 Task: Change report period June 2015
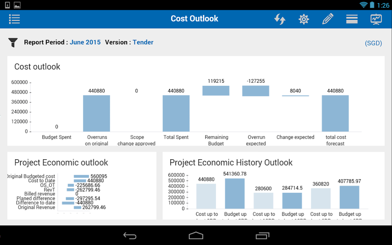[85, 42]
